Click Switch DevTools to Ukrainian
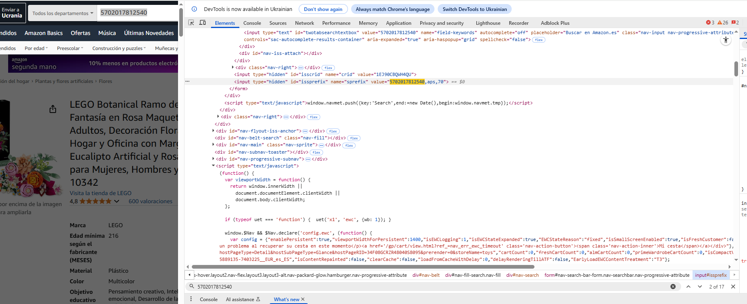The height and width of the screenshot is (304, 747). (x=475, y=9)
